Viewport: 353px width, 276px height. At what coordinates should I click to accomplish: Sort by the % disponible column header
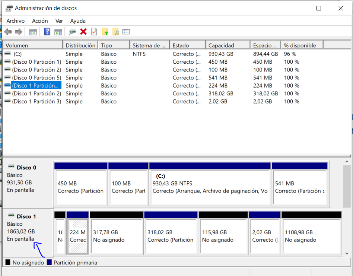[302, 45]
